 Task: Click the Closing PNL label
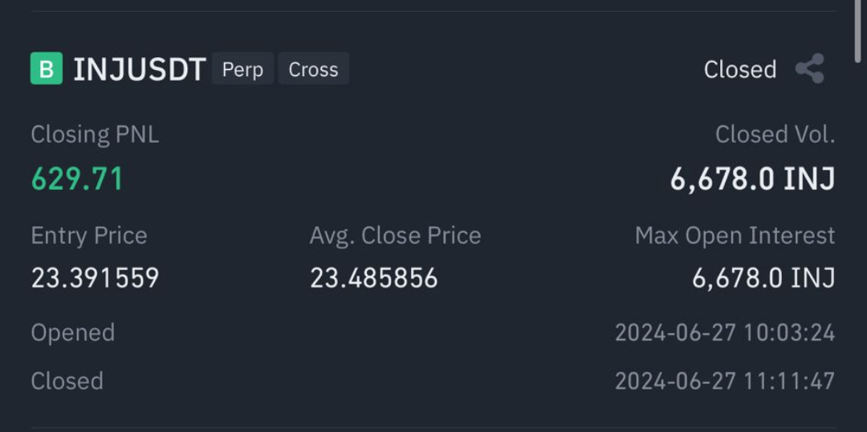tap(95, 135)
